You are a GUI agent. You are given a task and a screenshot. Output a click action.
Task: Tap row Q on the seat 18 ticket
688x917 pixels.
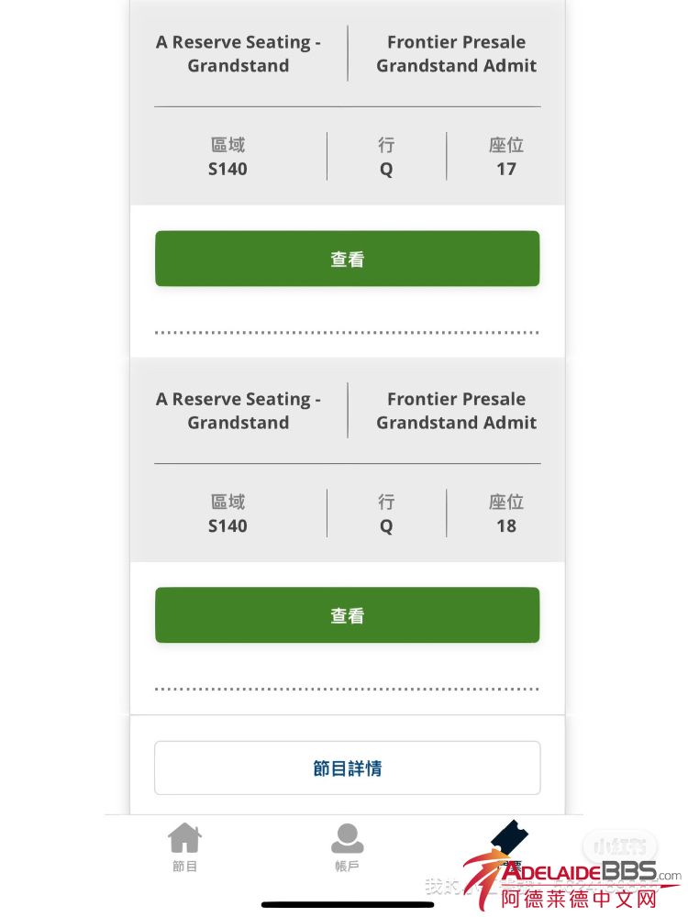[386, 526]
